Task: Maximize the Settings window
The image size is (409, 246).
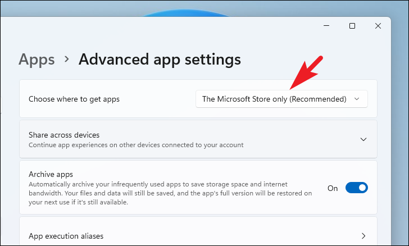Action: tap(352, 26)
